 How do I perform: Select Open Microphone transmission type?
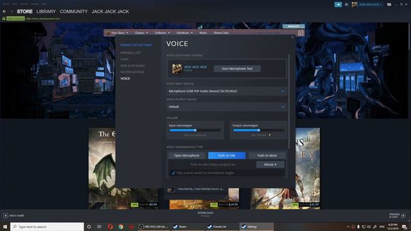coord(187,155)
